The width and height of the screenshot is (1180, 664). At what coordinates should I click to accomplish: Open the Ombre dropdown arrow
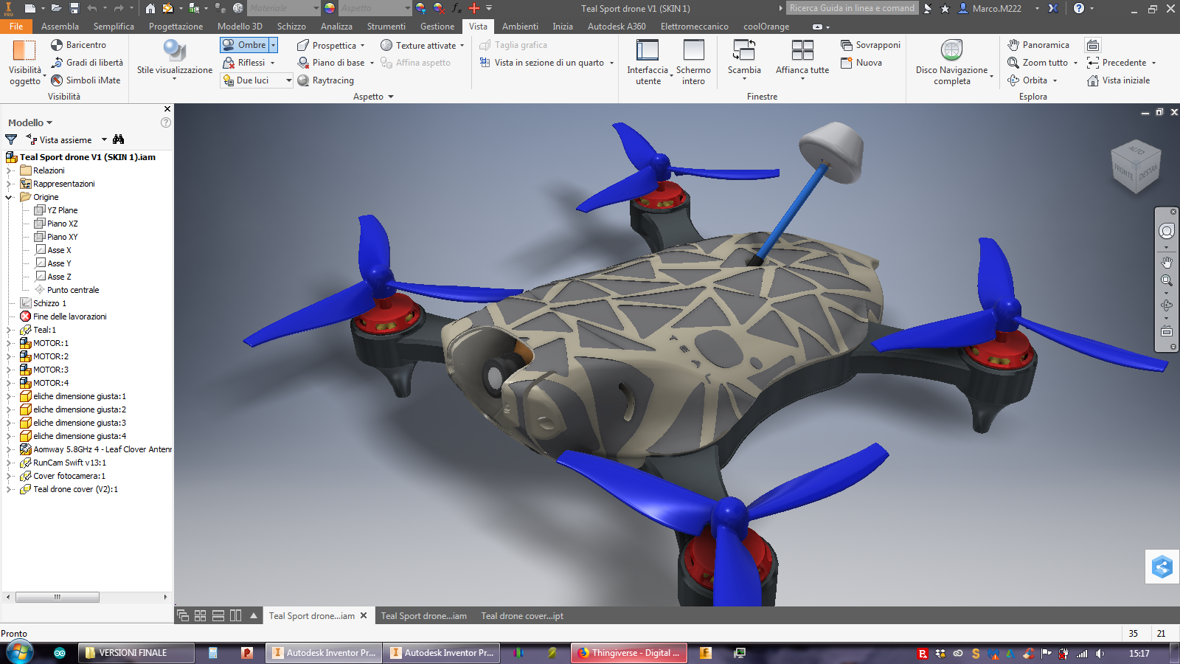click(273, 45)
